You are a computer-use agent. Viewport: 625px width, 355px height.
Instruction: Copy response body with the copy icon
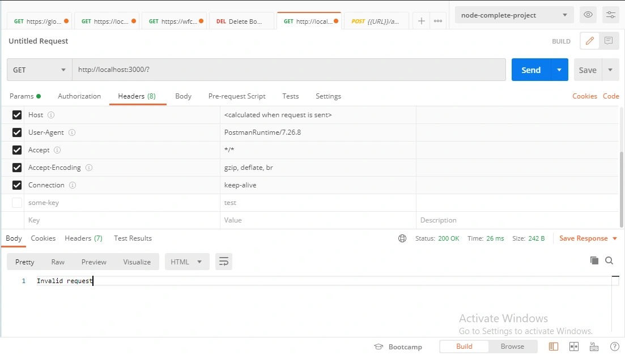(594, 260)
